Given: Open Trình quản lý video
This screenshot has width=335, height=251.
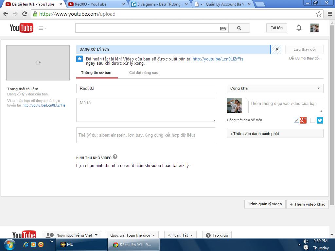Looking at the screenshot, I should (265, 204).
